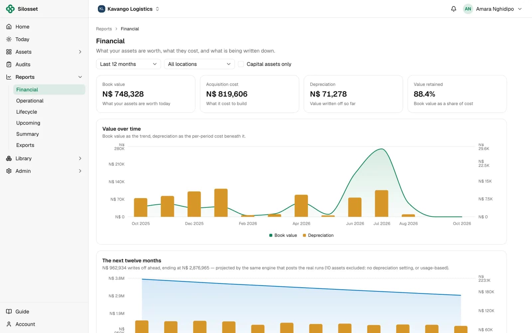
Task: Open the Upcoming report
Action: [49, 123]
